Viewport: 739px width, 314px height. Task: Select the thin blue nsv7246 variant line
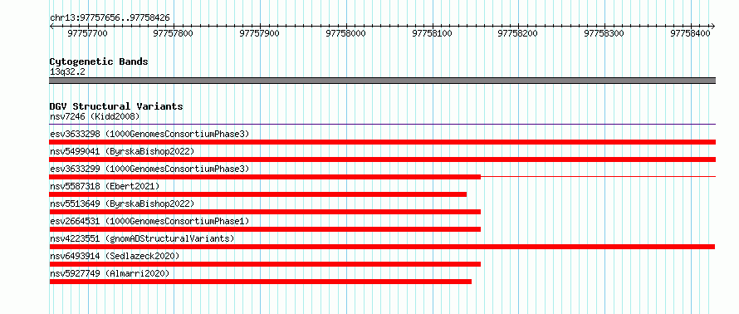click(x=383, y=125)
